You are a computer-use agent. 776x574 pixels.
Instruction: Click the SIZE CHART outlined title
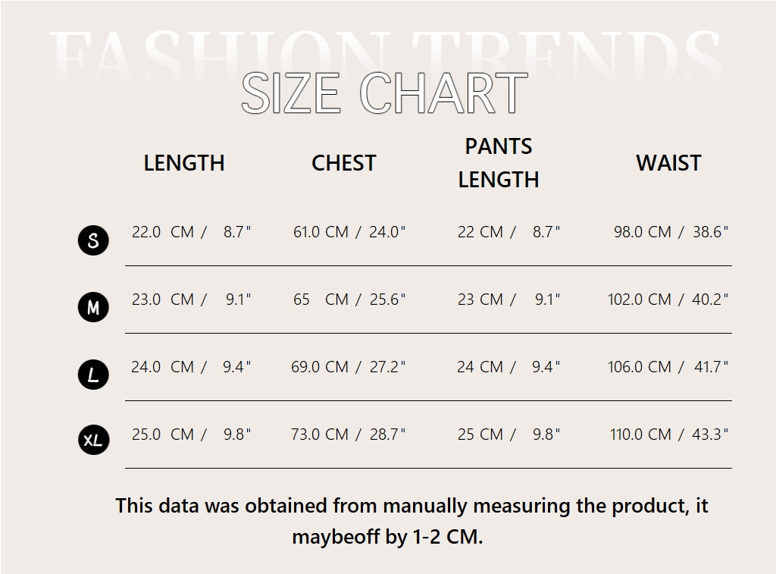[384, 93]
